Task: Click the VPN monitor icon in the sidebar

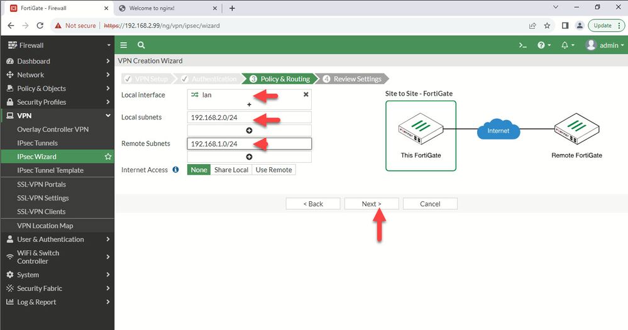Action: pos(10,116)
